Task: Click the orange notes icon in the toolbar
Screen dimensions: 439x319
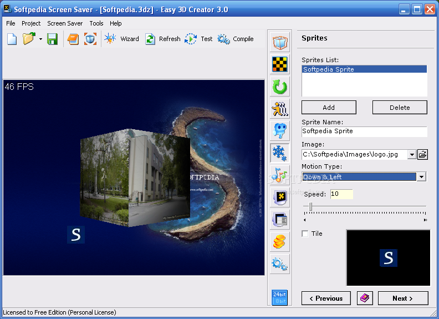Action: pyautogui.click(x=73, y=39)
